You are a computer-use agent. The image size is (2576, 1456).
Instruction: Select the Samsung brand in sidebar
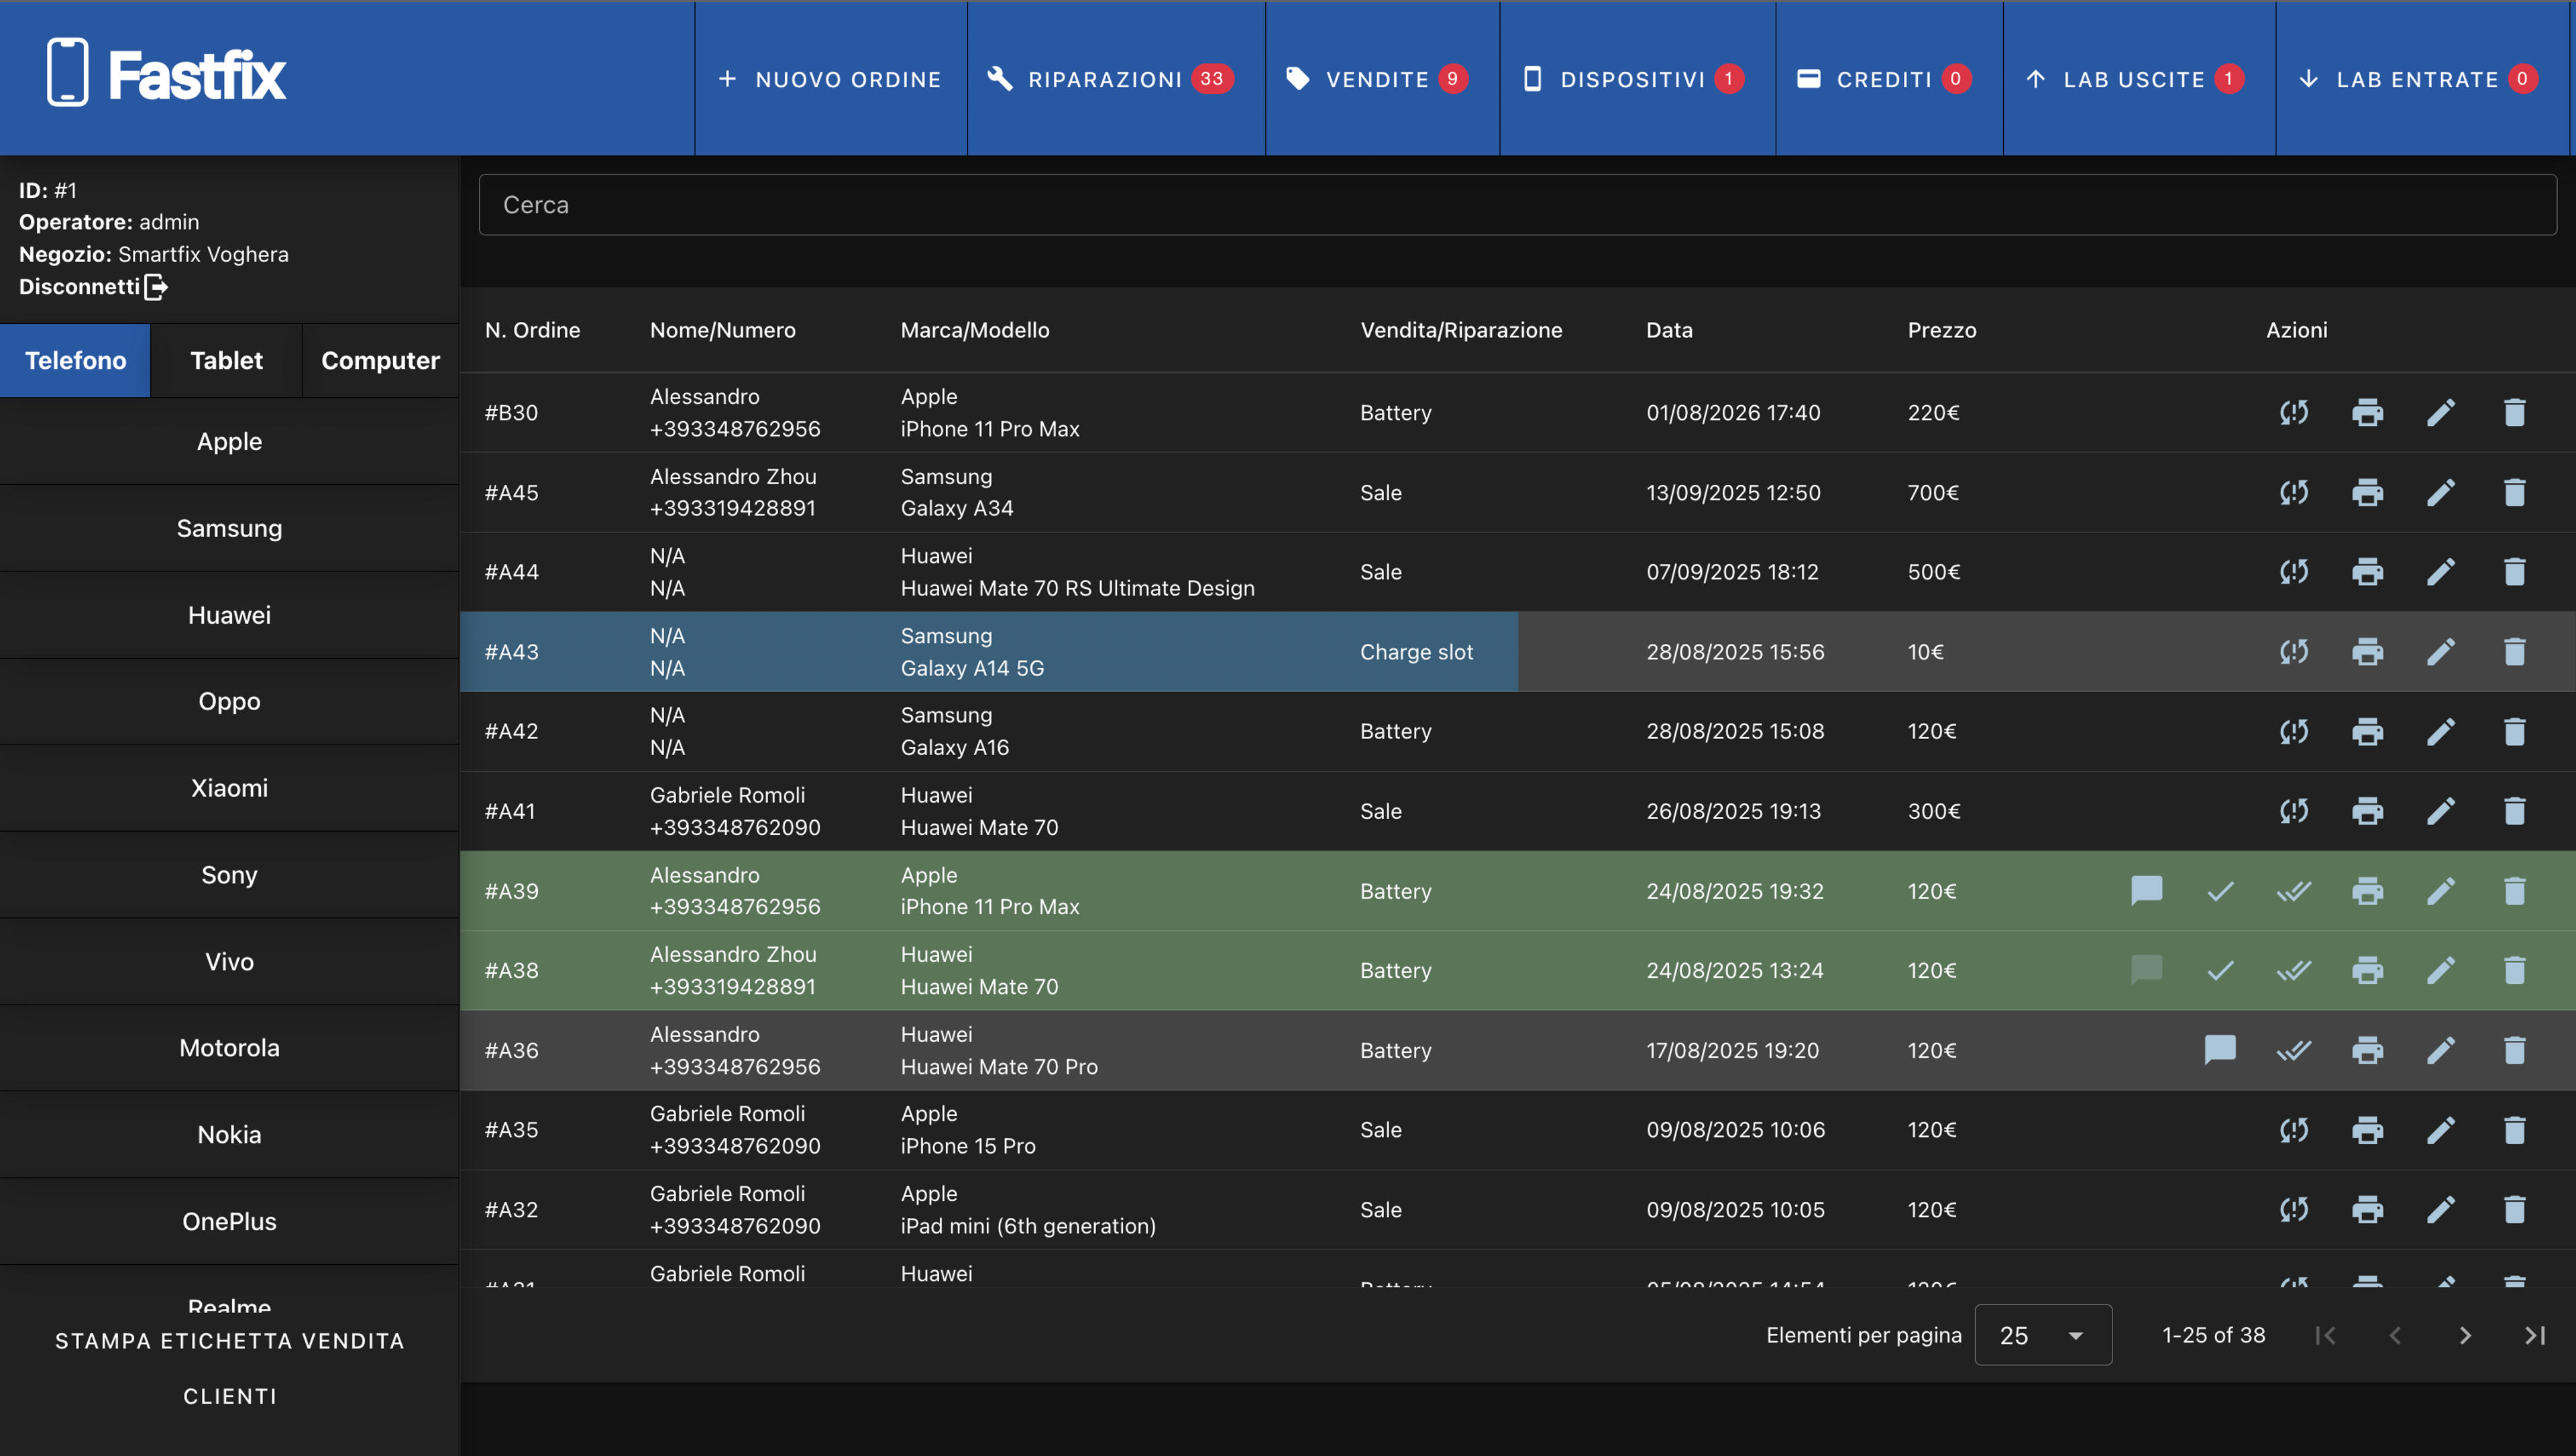click(x=230, y=528)
